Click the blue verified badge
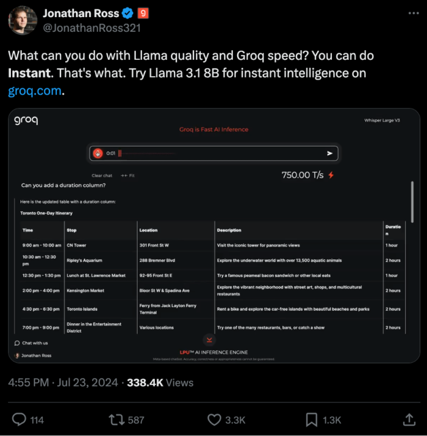Screen dimensions: 427x436 (124, 13)
